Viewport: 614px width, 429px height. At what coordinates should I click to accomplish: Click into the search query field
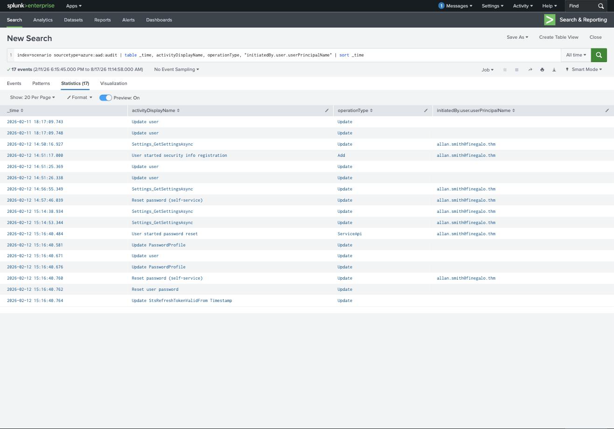tap(287, 55)
